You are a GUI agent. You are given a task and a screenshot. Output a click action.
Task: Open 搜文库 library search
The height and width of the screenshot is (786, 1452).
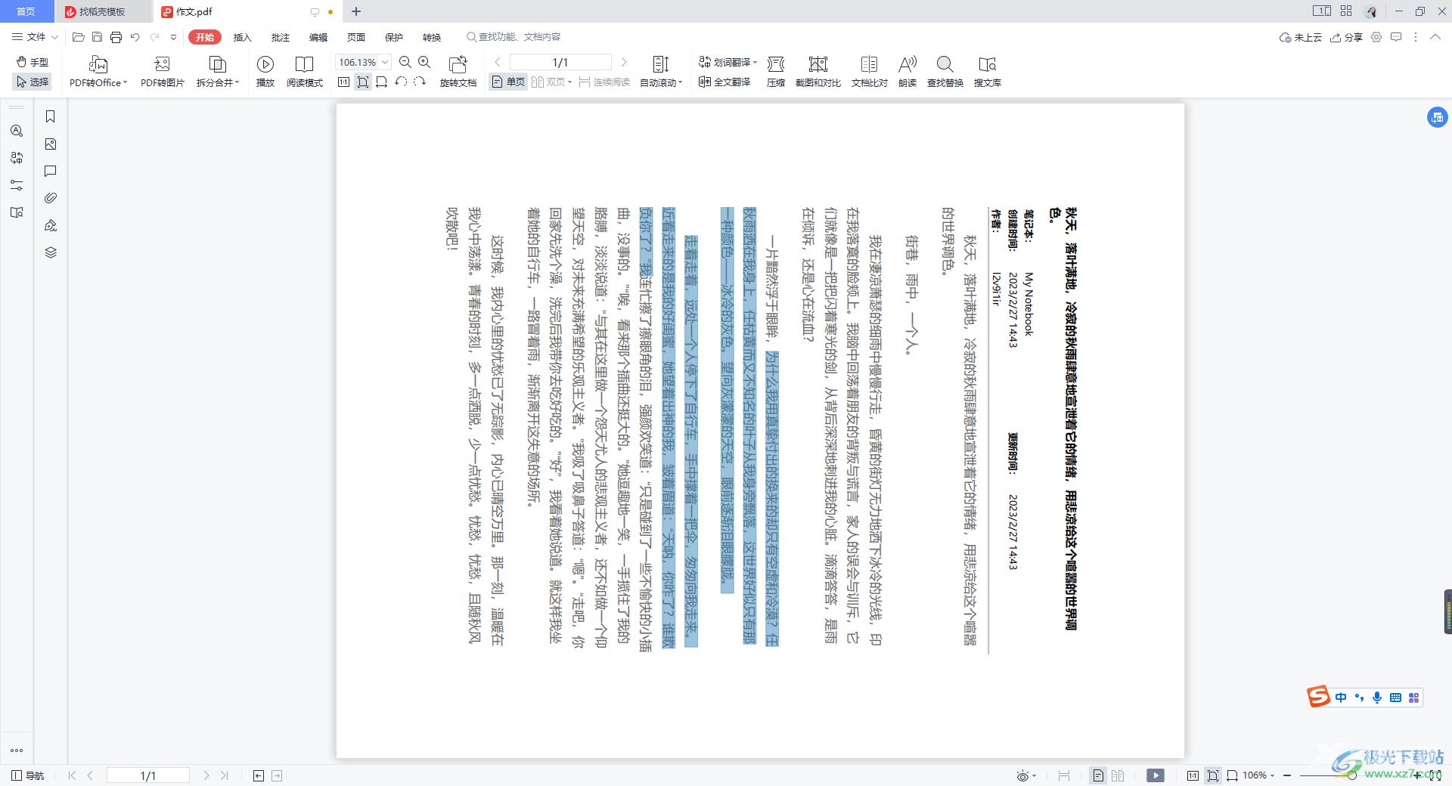(x=987, y=64)
